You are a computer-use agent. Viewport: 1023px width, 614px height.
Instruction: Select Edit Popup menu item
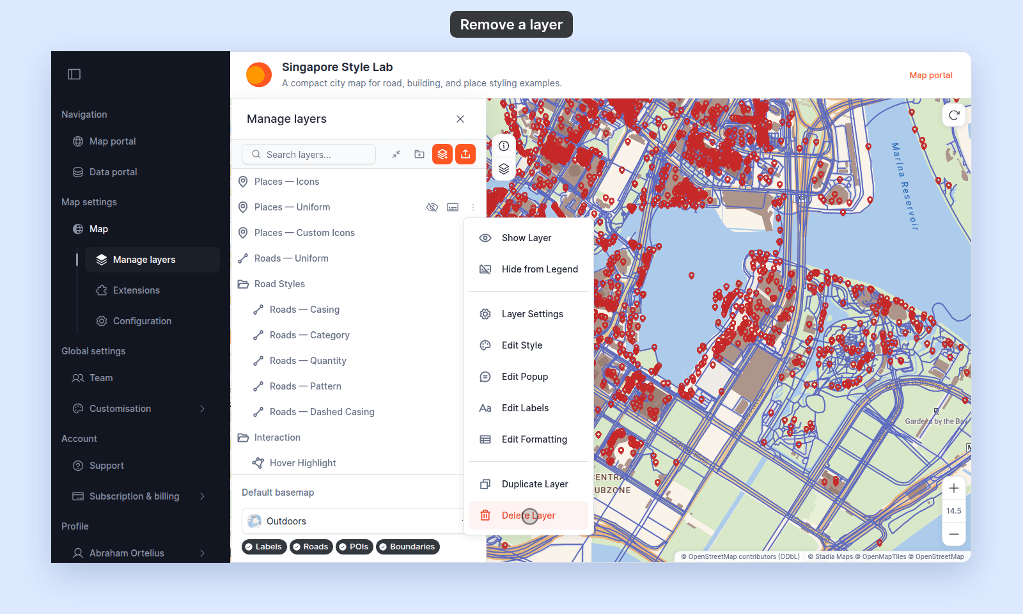coord(528,377)
